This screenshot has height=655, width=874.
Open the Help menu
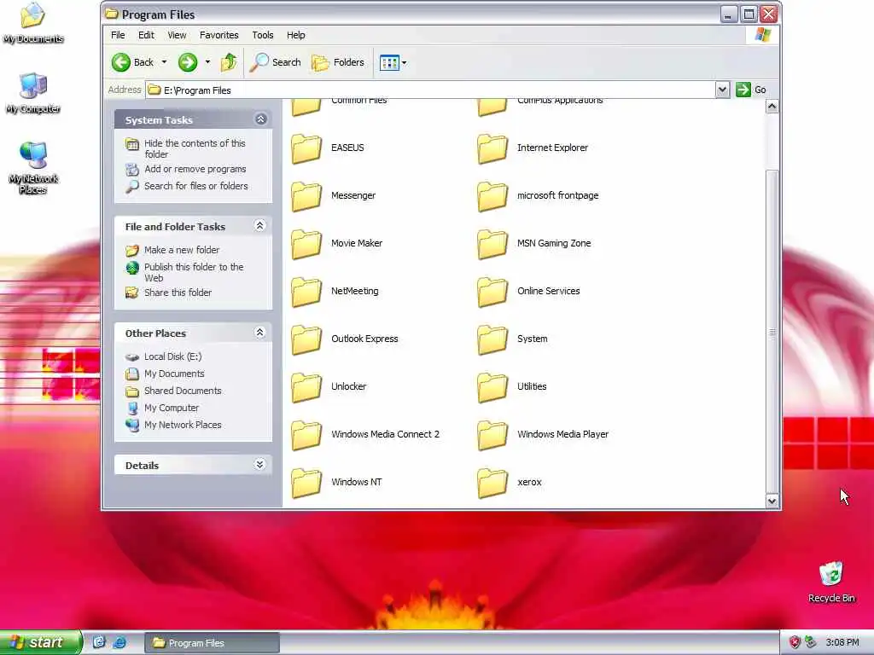click(296, 35)
